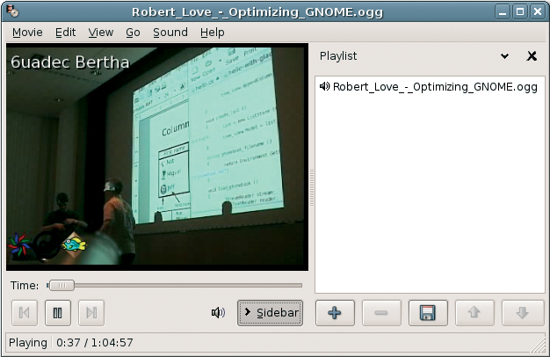Screen dimensions: 550x357
Task: Open the Go menu
Action: point(133,33)
